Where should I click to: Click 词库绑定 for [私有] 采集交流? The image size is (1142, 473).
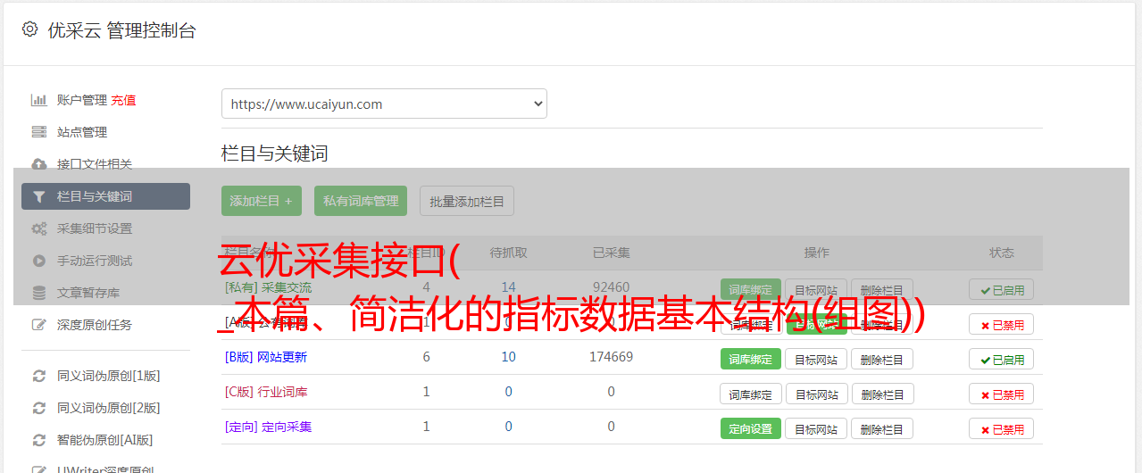(x=751, y=289)
